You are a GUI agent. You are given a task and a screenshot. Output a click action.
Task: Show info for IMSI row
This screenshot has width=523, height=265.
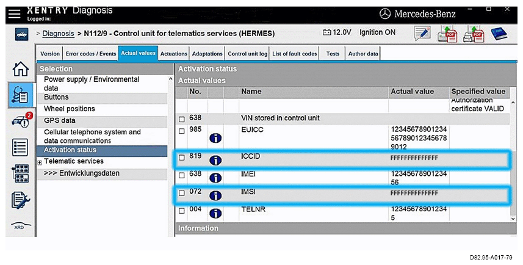click(215, 195)
